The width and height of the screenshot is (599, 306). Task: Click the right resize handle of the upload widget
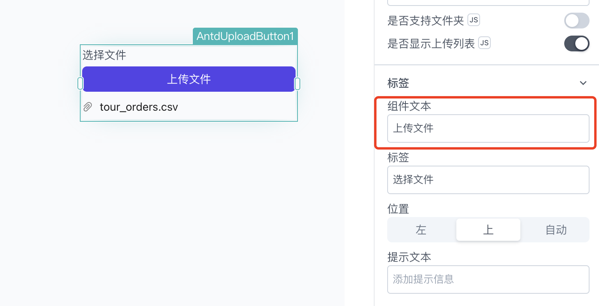(x=298, y=83)
